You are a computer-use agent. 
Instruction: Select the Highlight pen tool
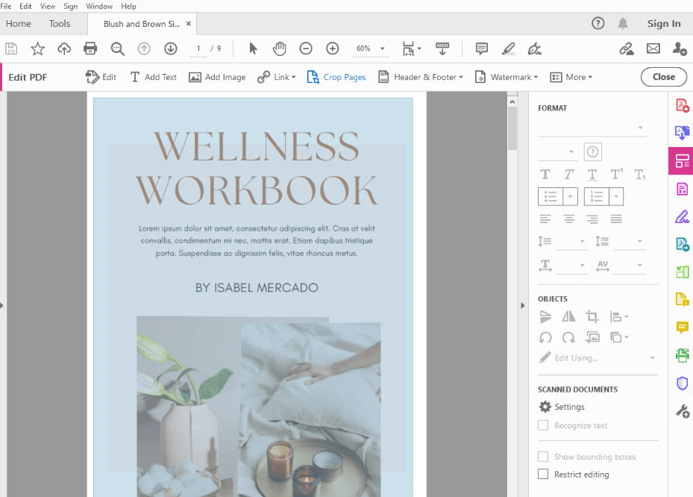click(508, 48)
